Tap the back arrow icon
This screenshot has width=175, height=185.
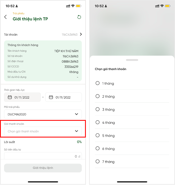point(5,17)
